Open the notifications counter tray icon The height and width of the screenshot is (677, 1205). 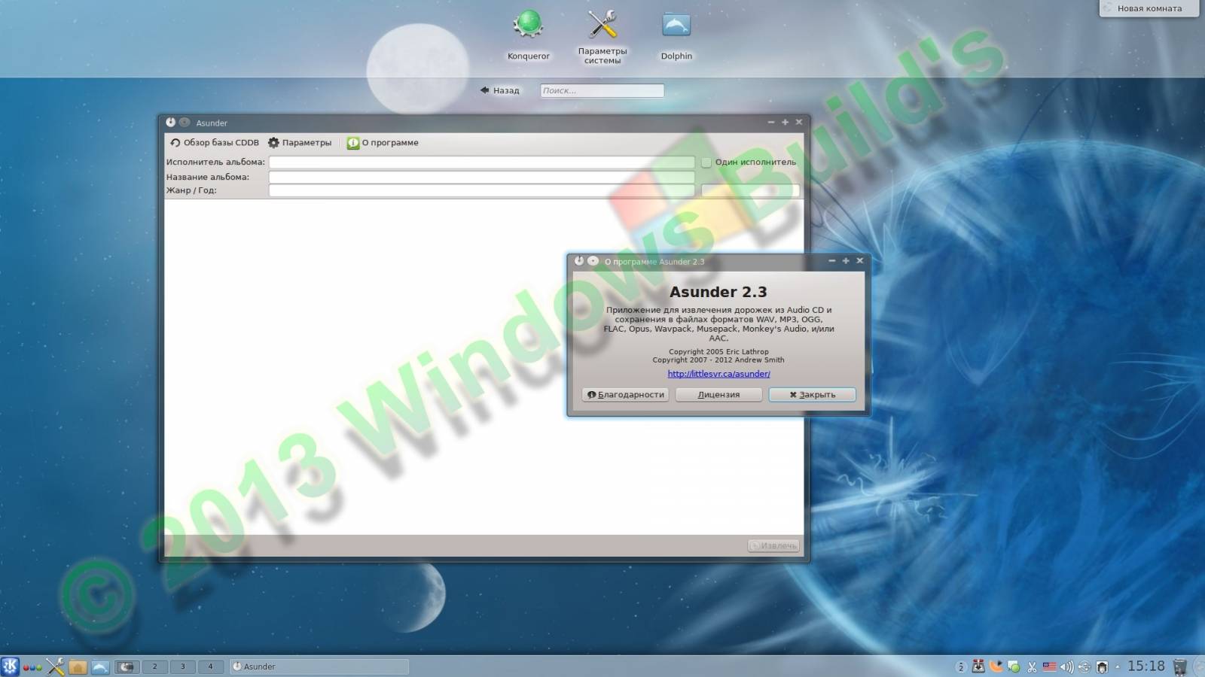pos(960,666)
